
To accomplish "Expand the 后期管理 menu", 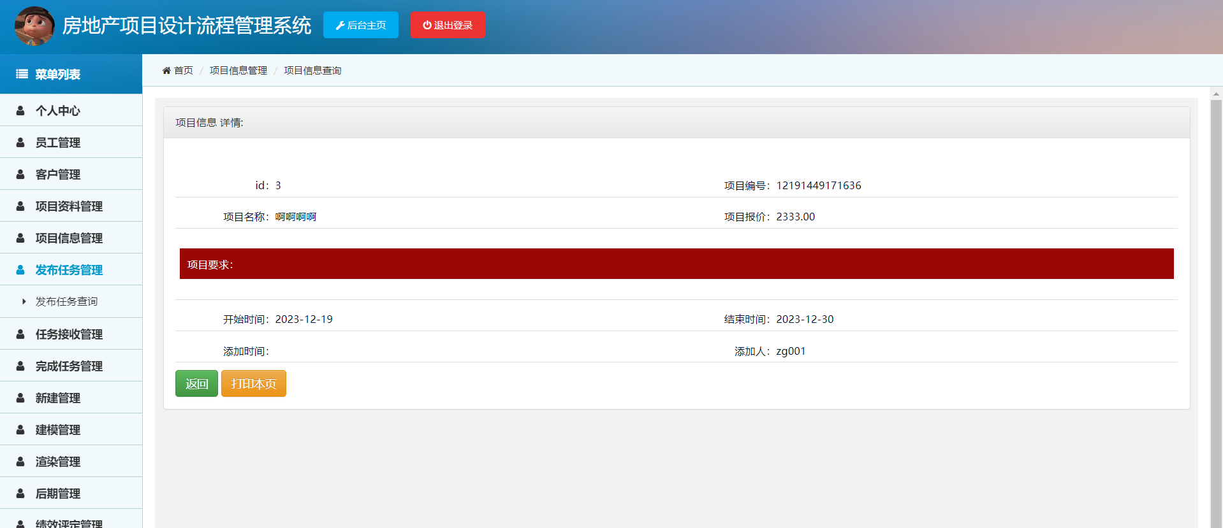I will 71,493.
